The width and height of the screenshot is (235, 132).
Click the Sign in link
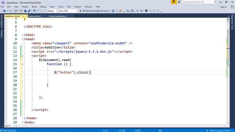click(x=224, y=7)
